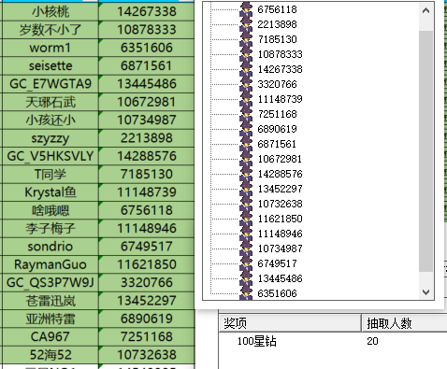The height and width of the screenshot is (369, 447).
Task: Click the avatar icon beside 11148946
Action: pos(246,234)
